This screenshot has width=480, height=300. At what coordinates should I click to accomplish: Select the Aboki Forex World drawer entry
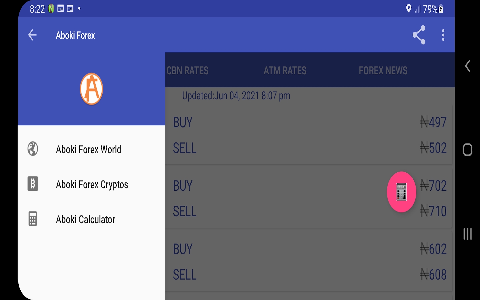88,149
